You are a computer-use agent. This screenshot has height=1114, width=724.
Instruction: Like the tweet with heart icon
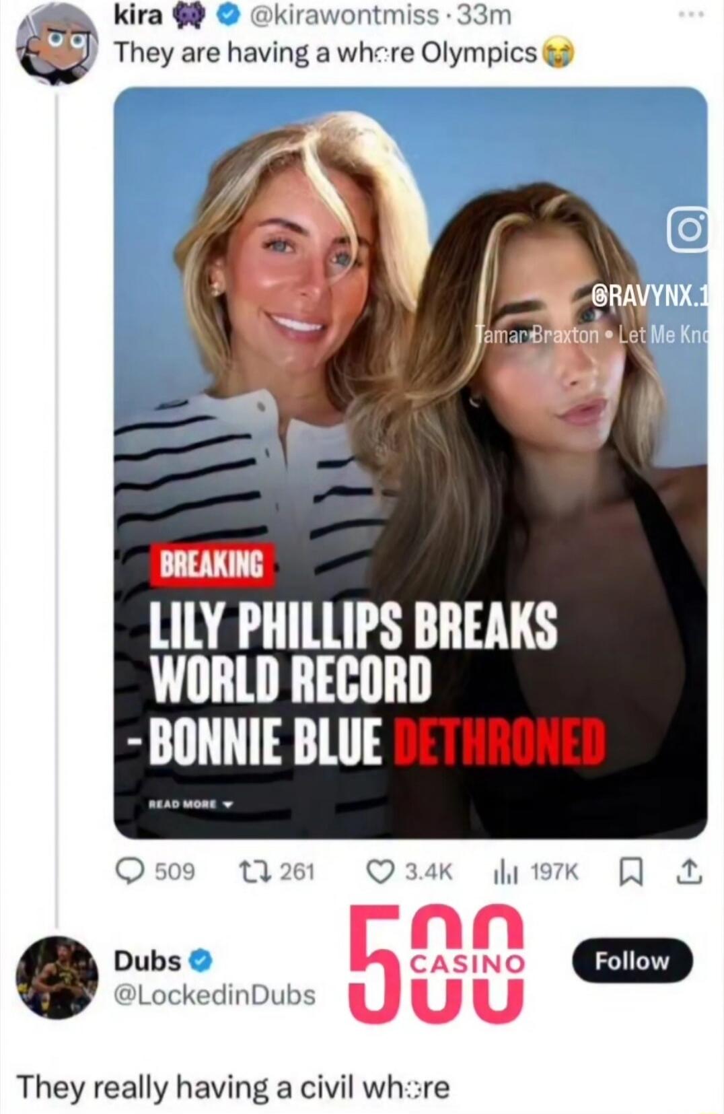click(x=379, y=872)
